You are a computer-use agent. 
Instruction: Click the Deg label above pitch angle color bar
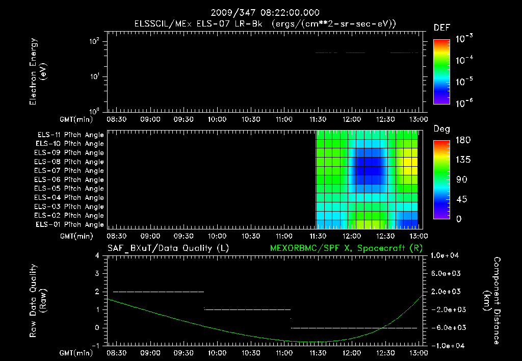point(442,129)
